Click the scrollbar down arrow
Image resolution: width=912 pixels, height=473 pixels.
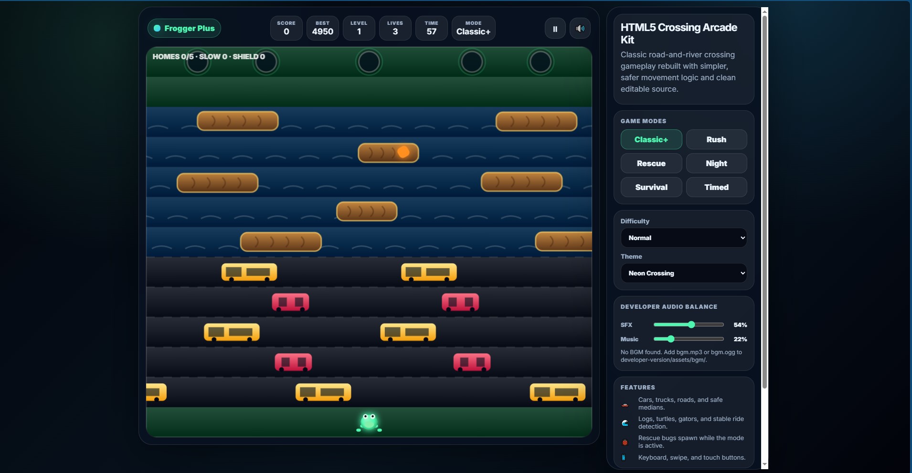[764, 464]
